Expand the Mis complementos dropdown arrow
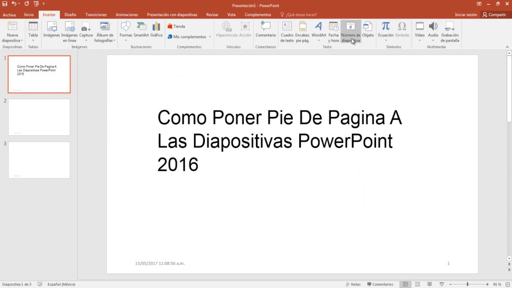The image size is (512, 288). [210, 37]
